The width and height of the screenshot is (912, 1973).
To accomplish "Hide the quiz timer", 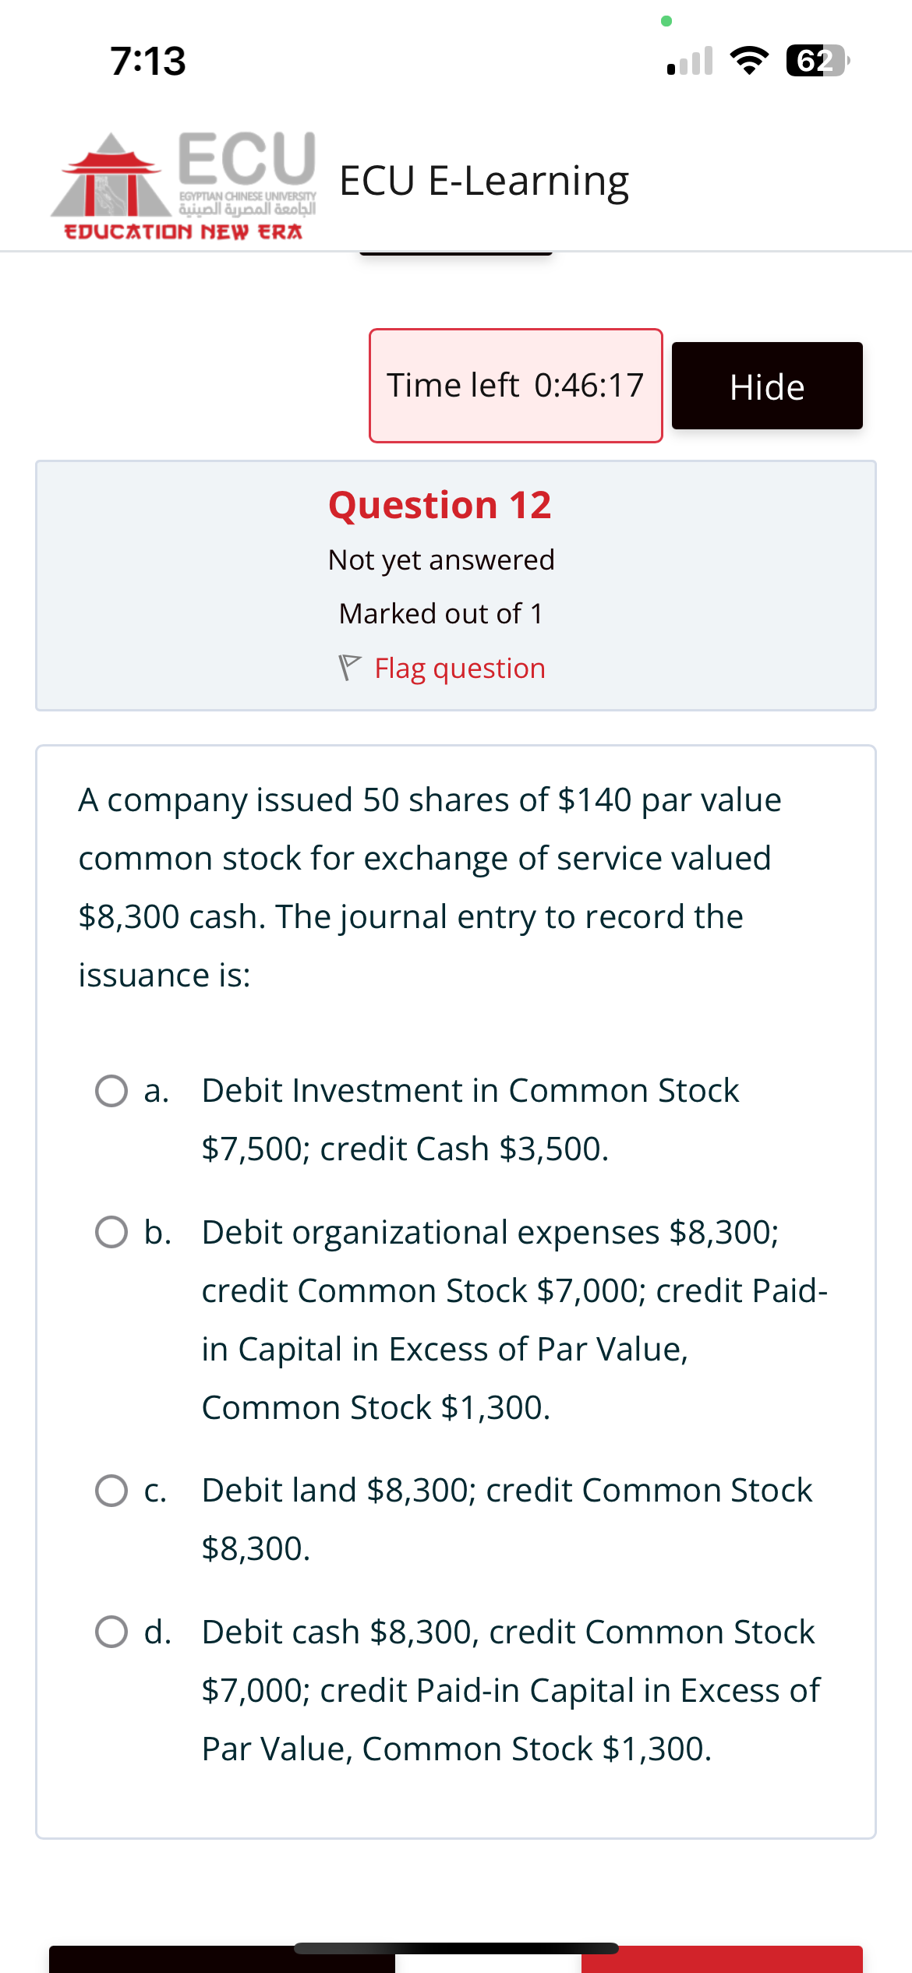I will click(766, 386).
